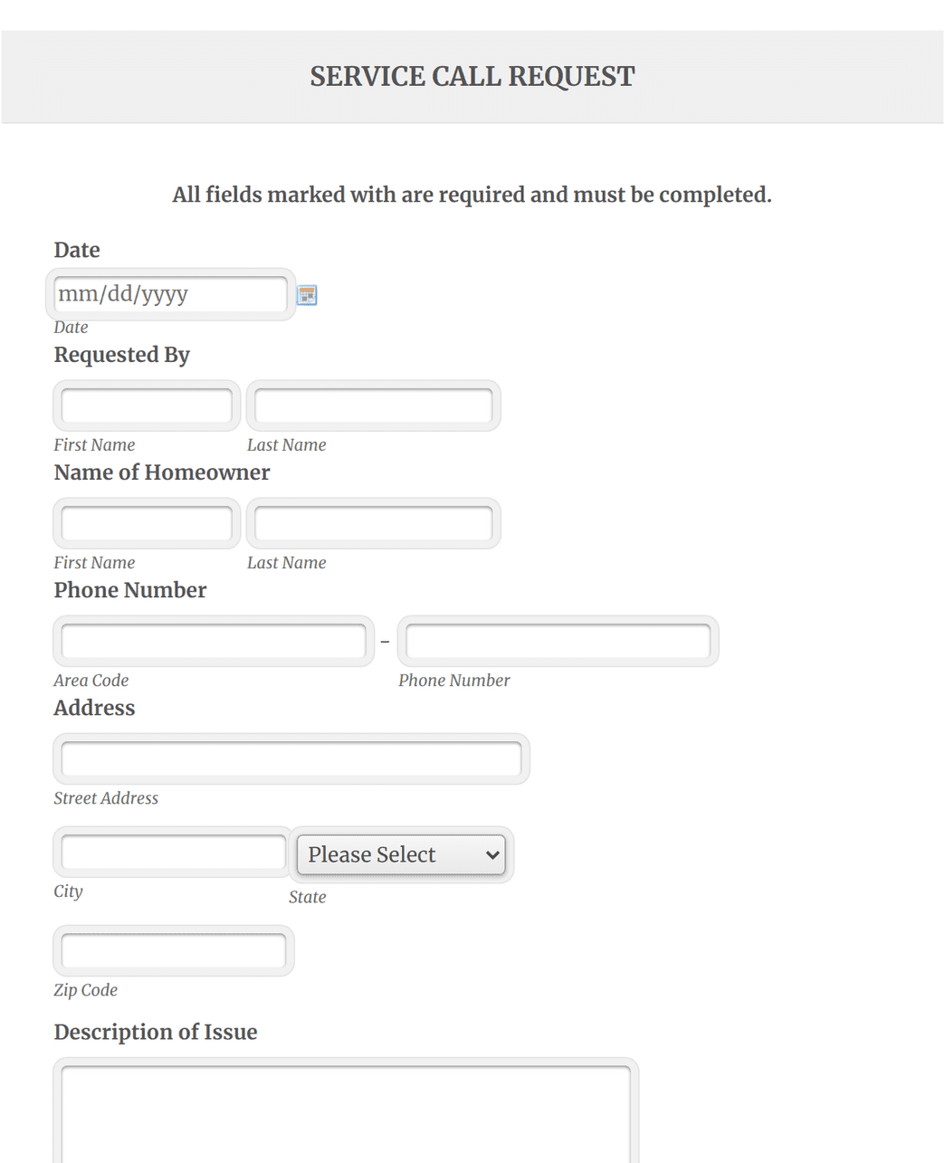Select the City text field
The width and height of the screenshot is (945, 1163).
tap(171, 851)
